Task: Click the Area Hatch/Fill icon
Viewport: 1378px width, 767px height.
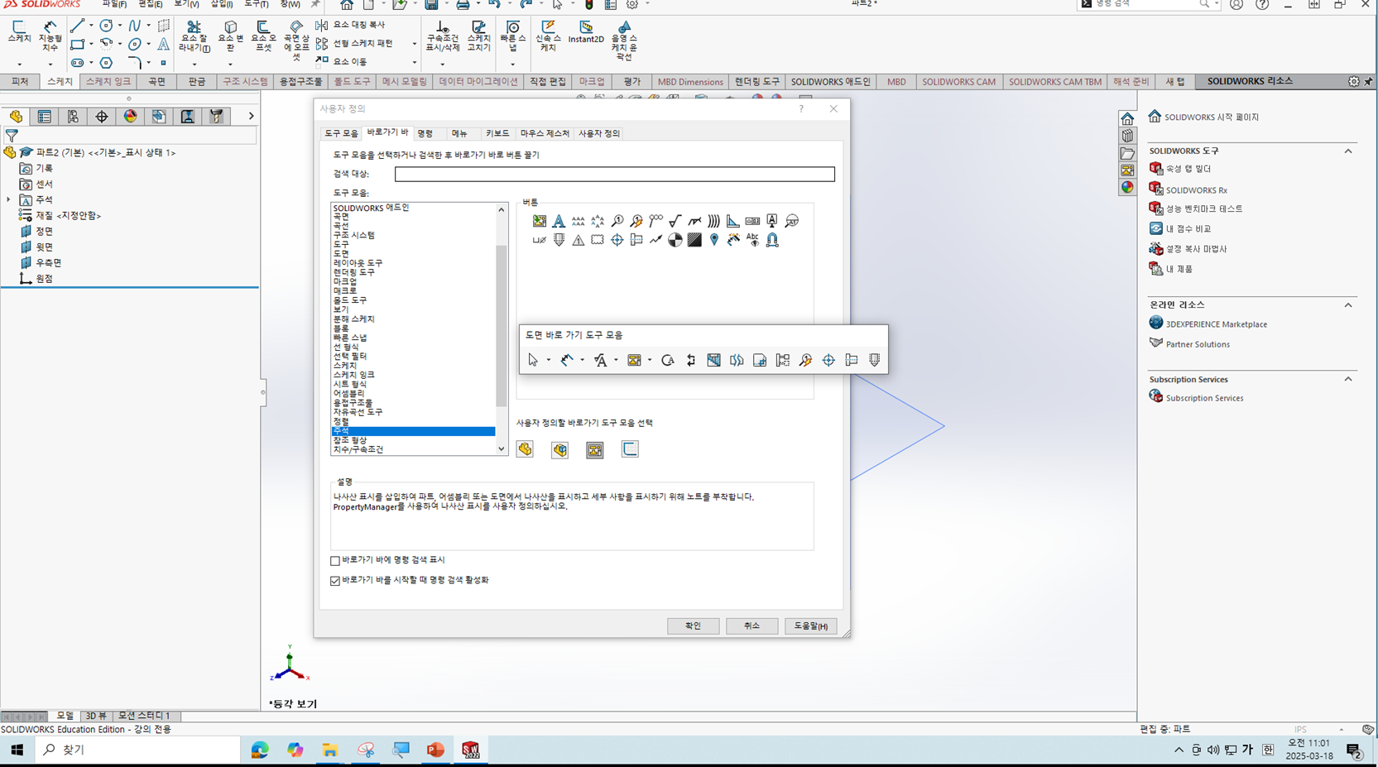Action: [x=694, y=240]
